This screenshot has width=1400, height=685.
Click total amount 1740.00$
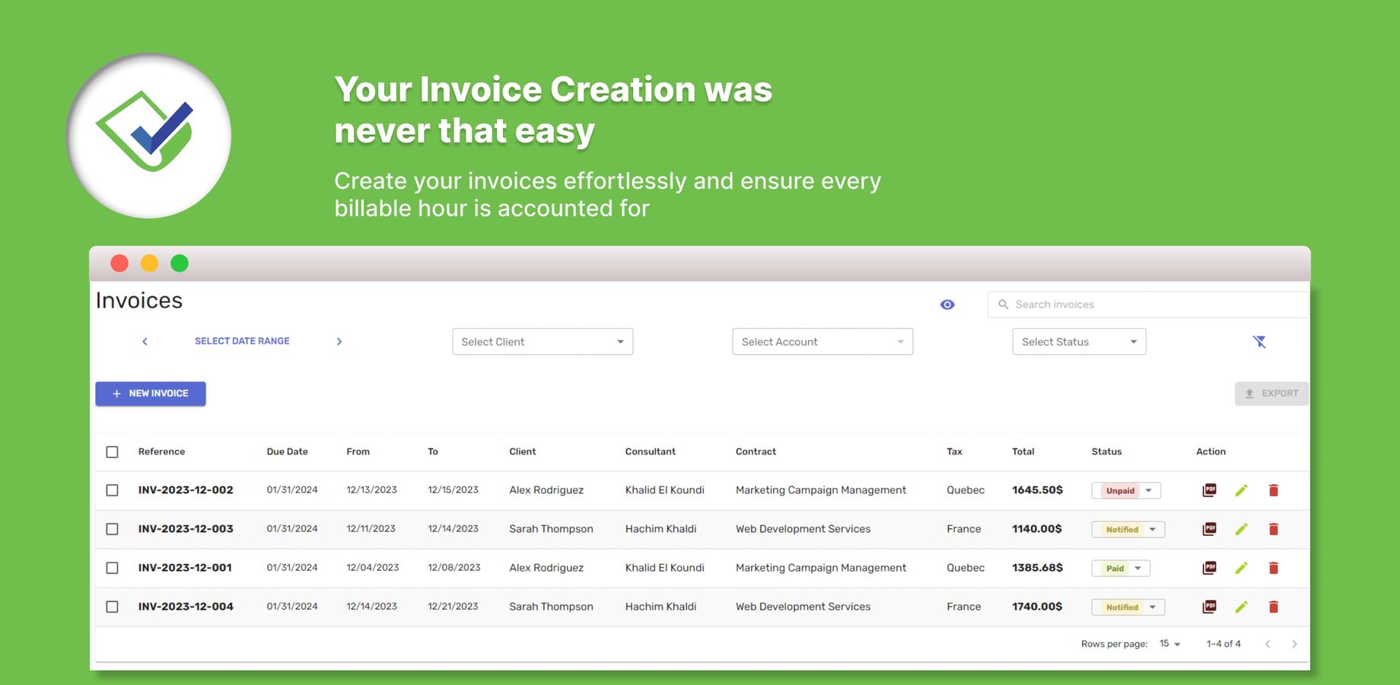[x=1037, y=607]
